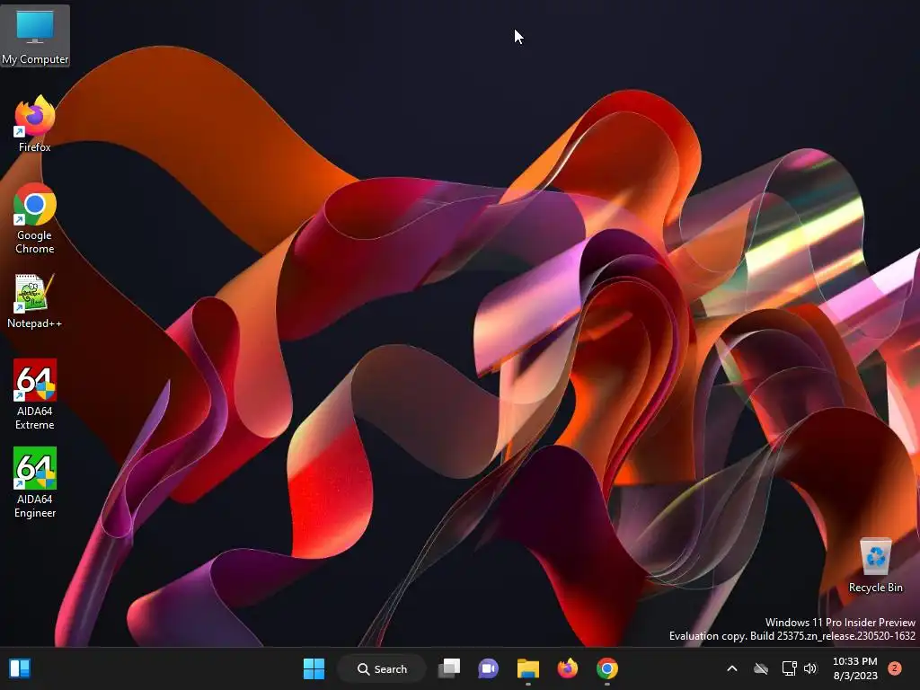Open Task View from the taskbar
The image size is (920, 690).
tap(449, 668)
